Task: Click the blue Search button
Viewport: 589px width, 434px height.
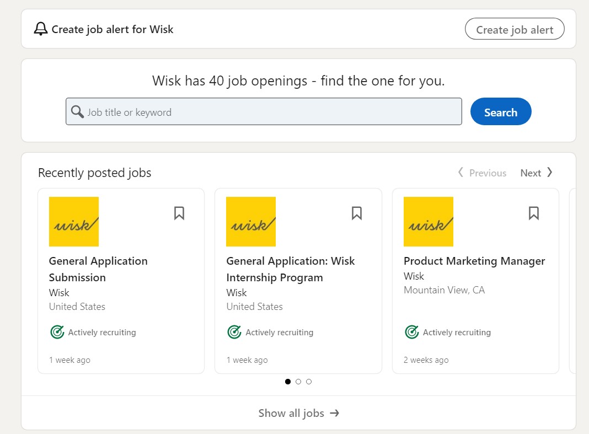Action: pos(500,111)
